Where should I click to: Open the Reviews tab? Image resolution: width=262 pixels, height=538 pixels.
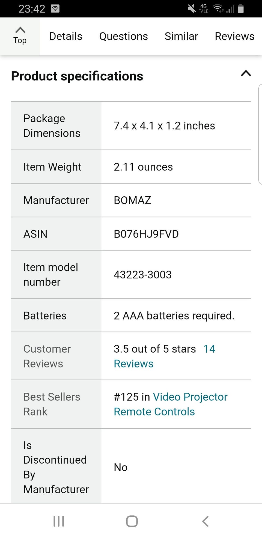[x=234, y=36]
